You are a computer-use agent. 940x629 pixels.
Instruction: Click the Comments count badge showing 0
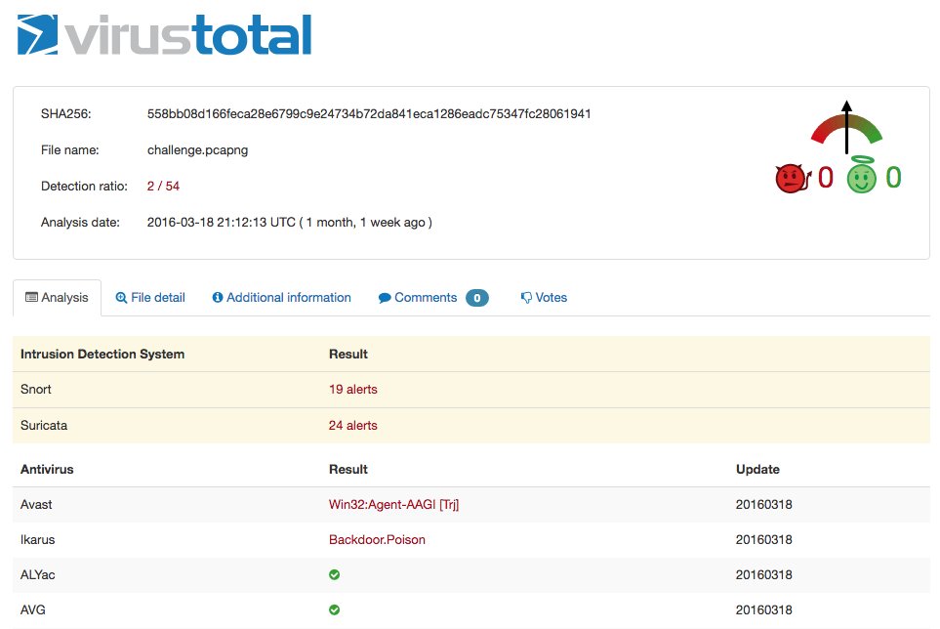pyautogui.click(x=477, y=298)
